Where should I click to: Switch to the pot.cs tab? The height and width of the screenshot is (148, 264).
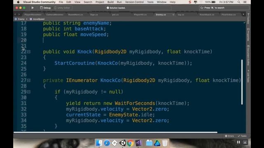pyautogui.click(x=115, y=15)
